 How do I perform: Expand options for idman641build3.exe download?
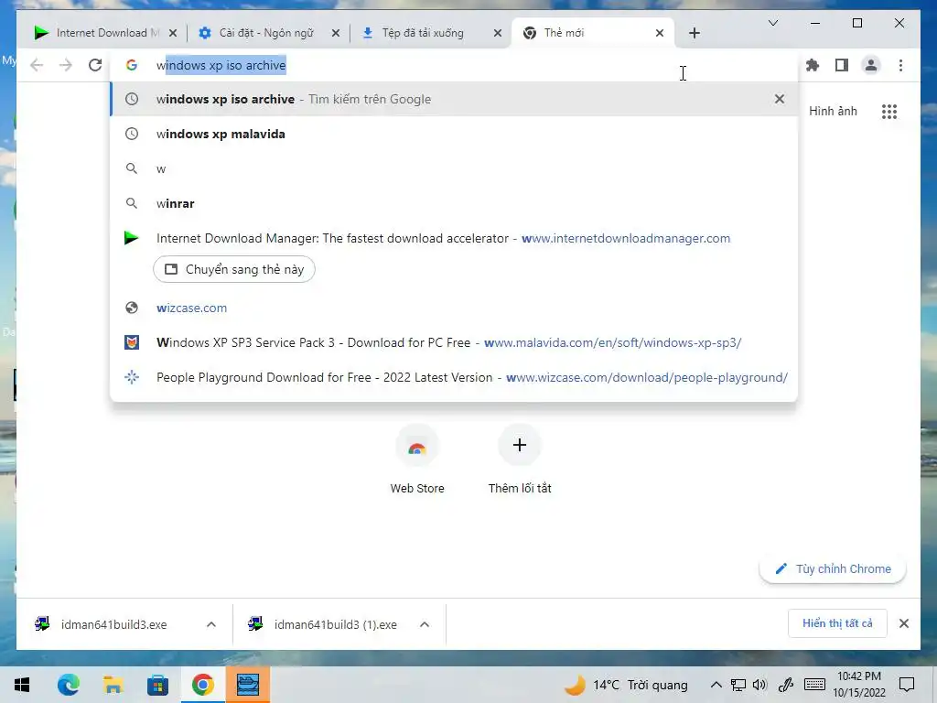click(x=211, y=624)
